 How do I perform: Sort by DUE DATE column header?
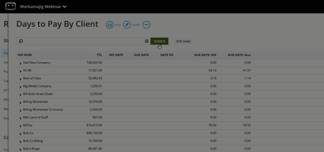[x=141, y=55]
